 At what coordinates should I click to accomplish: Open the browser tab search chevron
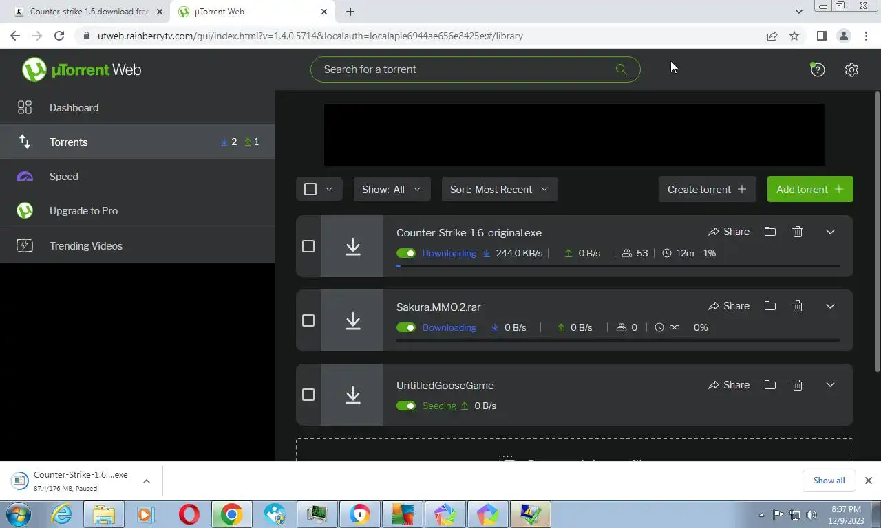(x=798, y=12)
